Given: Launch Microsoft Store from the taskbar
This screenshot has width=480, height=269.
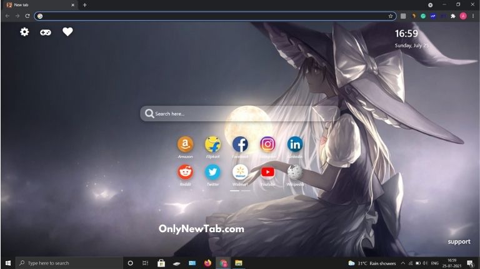Looking at the screenshot, I should click(161, 263).
